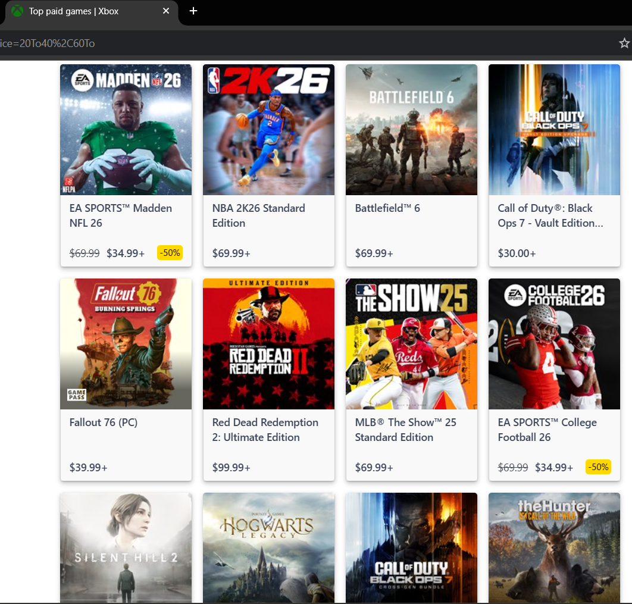Image resolution: width=632 pixels, height=604 pixels.
Task: Click the NBA 2K26 $69.99+ price
Action: [231, 254]
